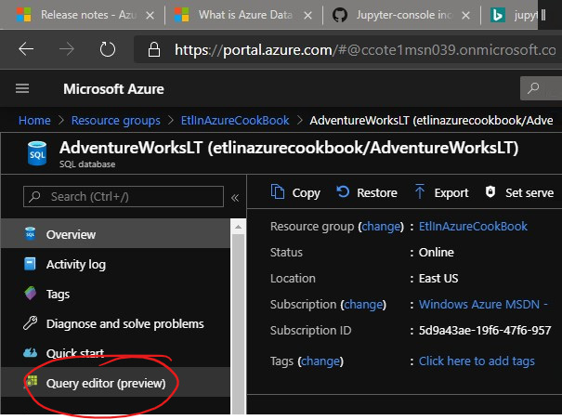Click the Tags icon in sidebar
The width and height of the screenshot is (562, 420).
coord(30,294)
